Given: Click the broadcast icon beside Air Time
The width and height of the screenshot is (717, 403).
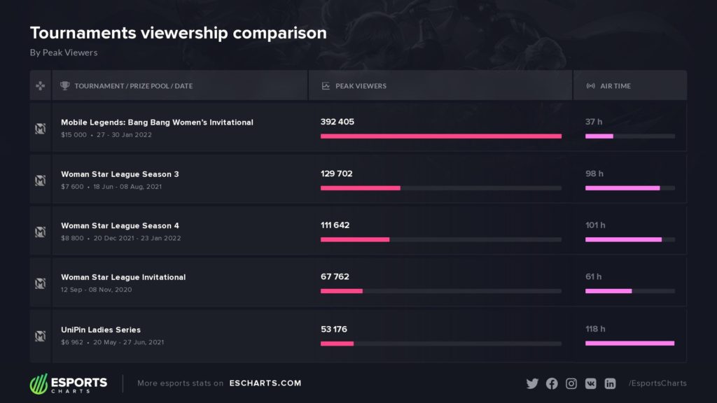Looking at the screenshot, I should pyautogui.click(x=590, y=86).
